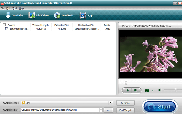The height and width of the screenshot is (114, 182).
Task: Click the Destination File column header
Action: tap(86, 25)
